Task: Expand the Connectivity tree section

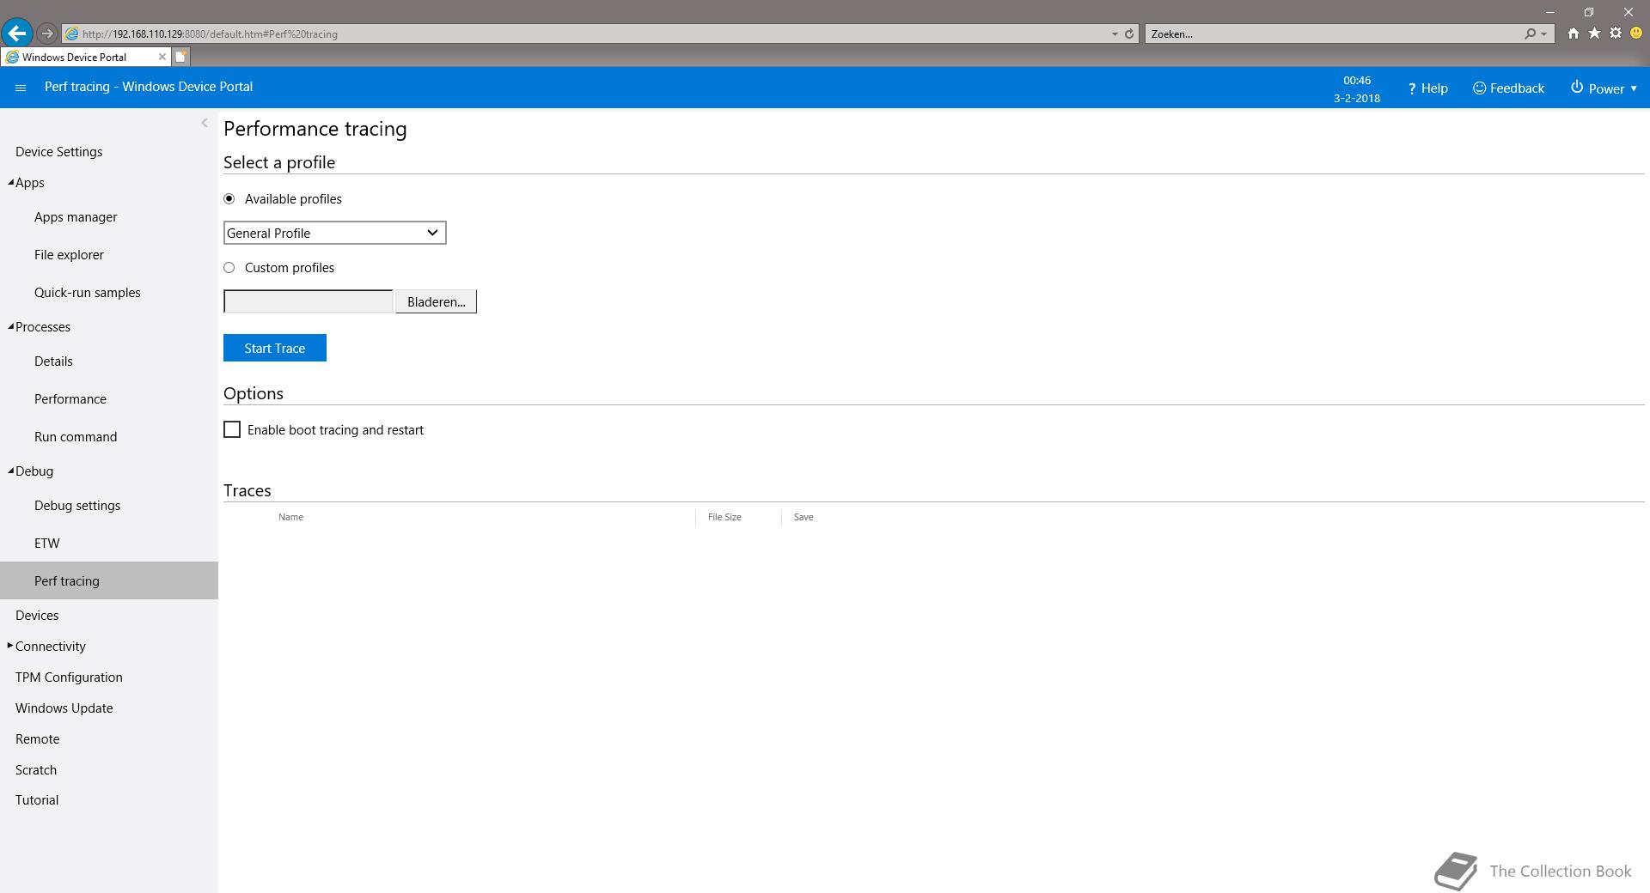Action: (10, 646)
